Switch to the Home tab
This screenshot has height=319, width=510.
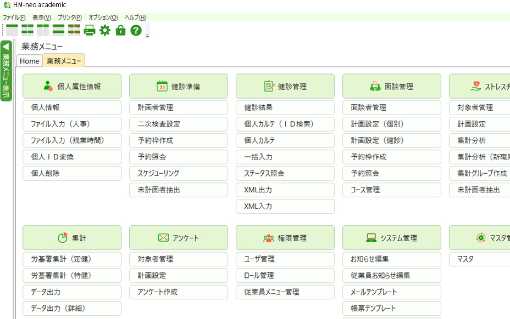(x=29, y=61)
